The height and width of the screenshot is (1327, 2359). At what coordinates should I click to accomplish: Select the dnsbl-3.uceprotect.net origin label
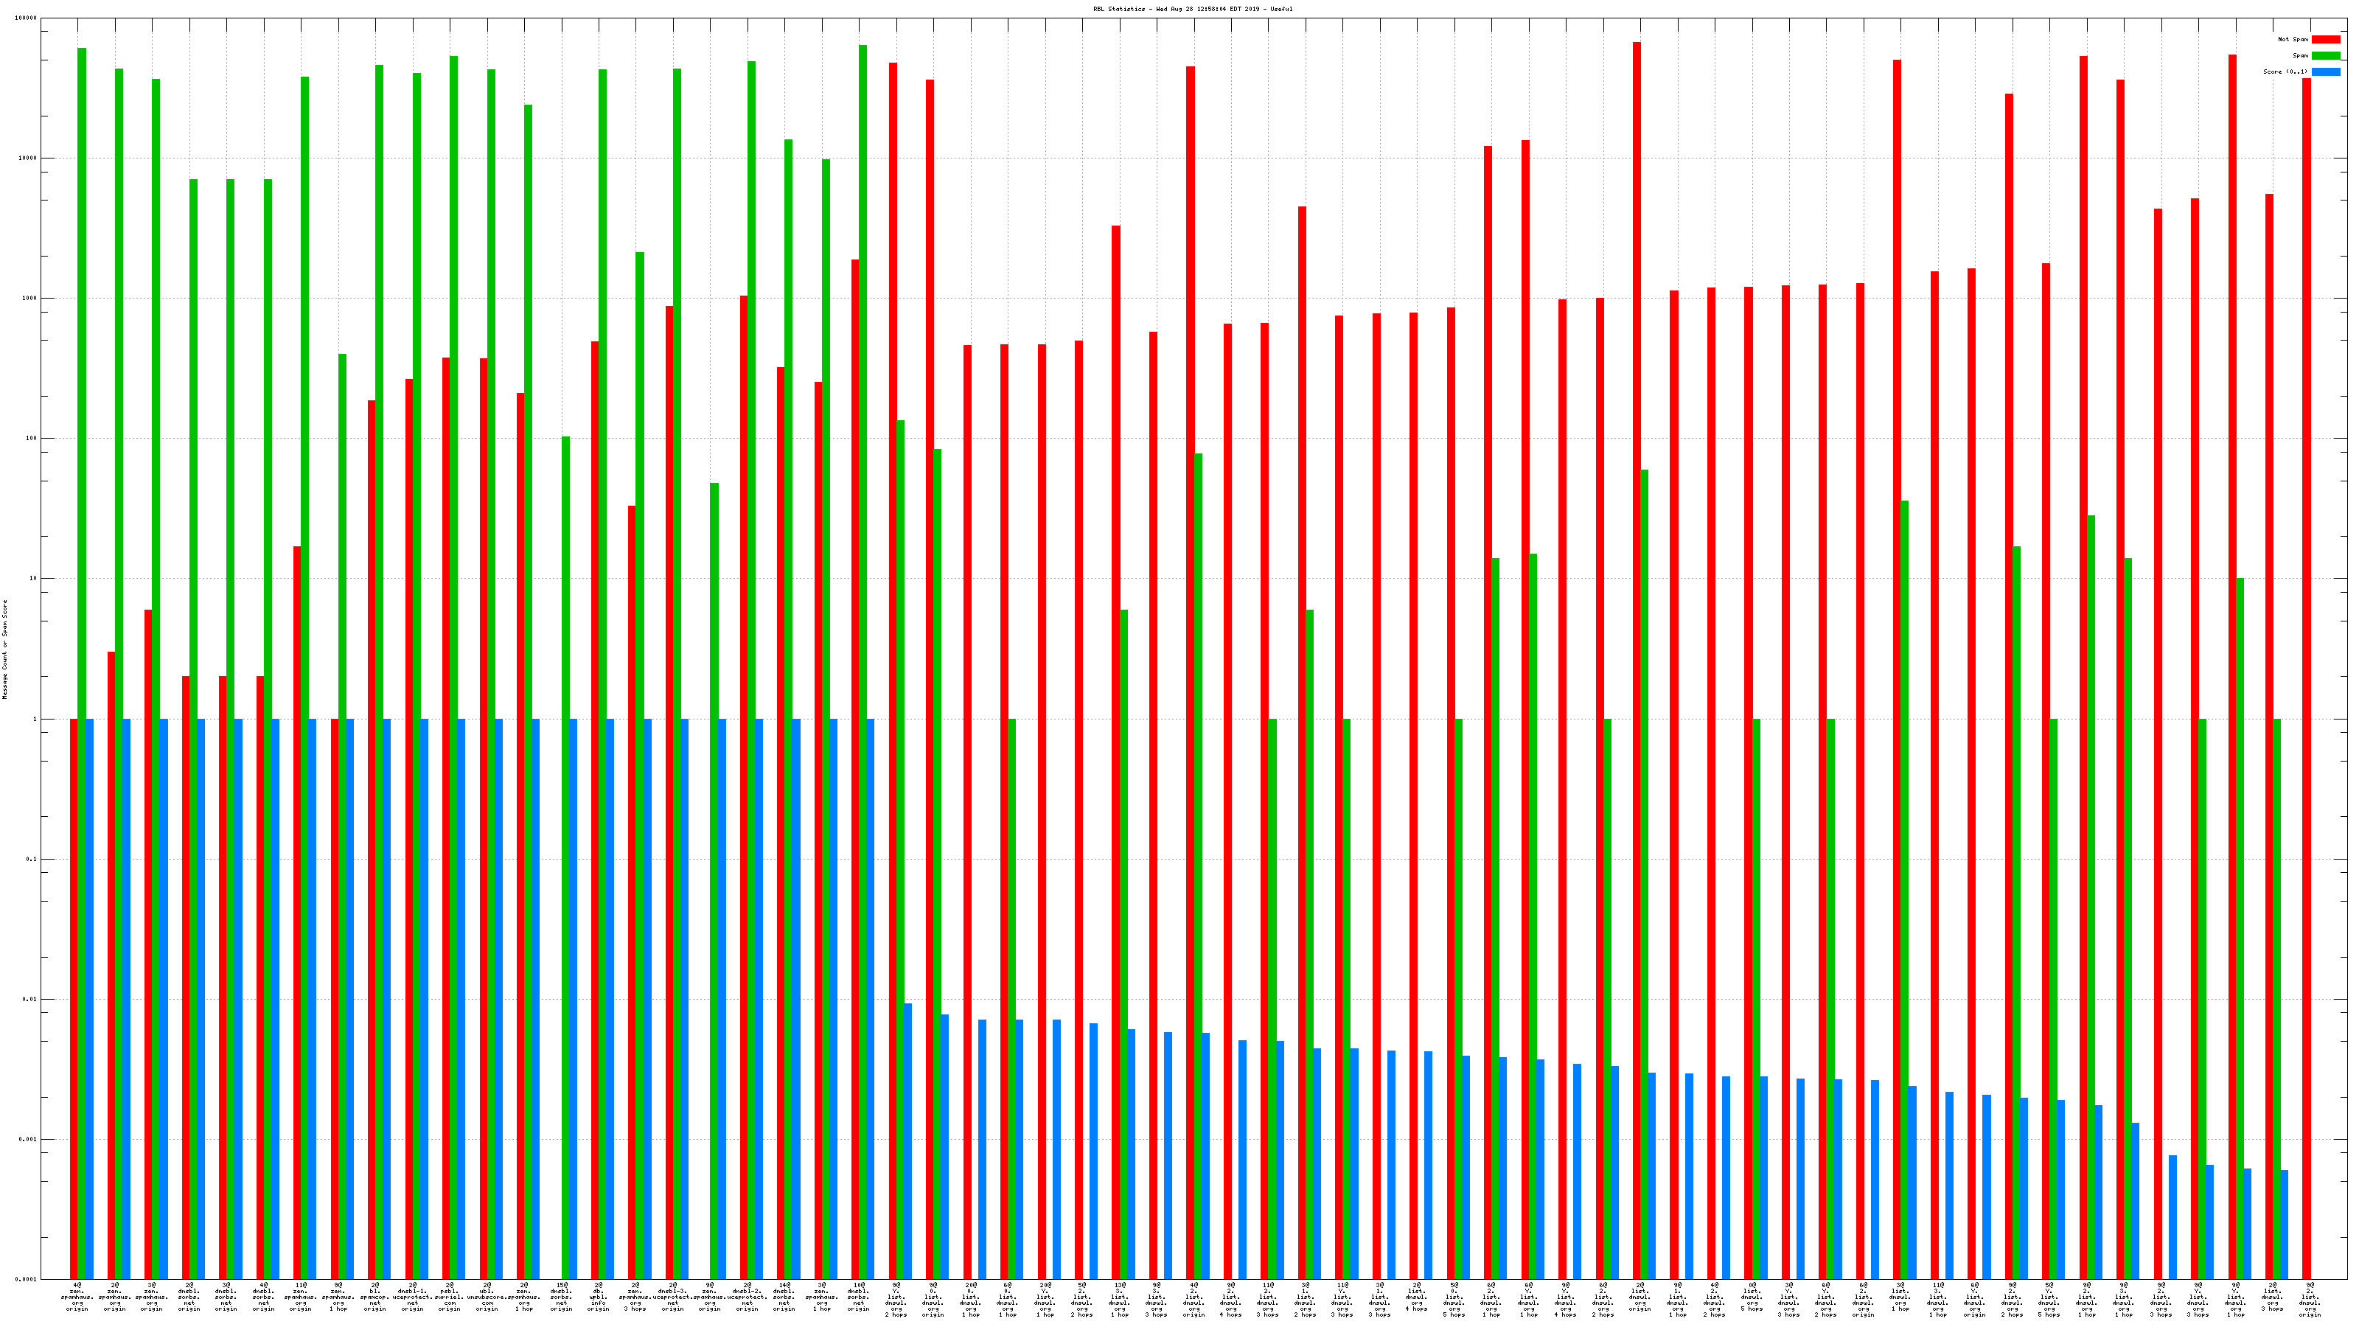point(672,1297)
